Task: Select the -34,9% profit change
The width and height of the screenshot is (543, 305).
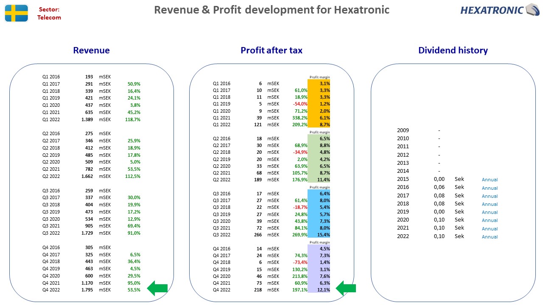Action: tap(300, 152)
